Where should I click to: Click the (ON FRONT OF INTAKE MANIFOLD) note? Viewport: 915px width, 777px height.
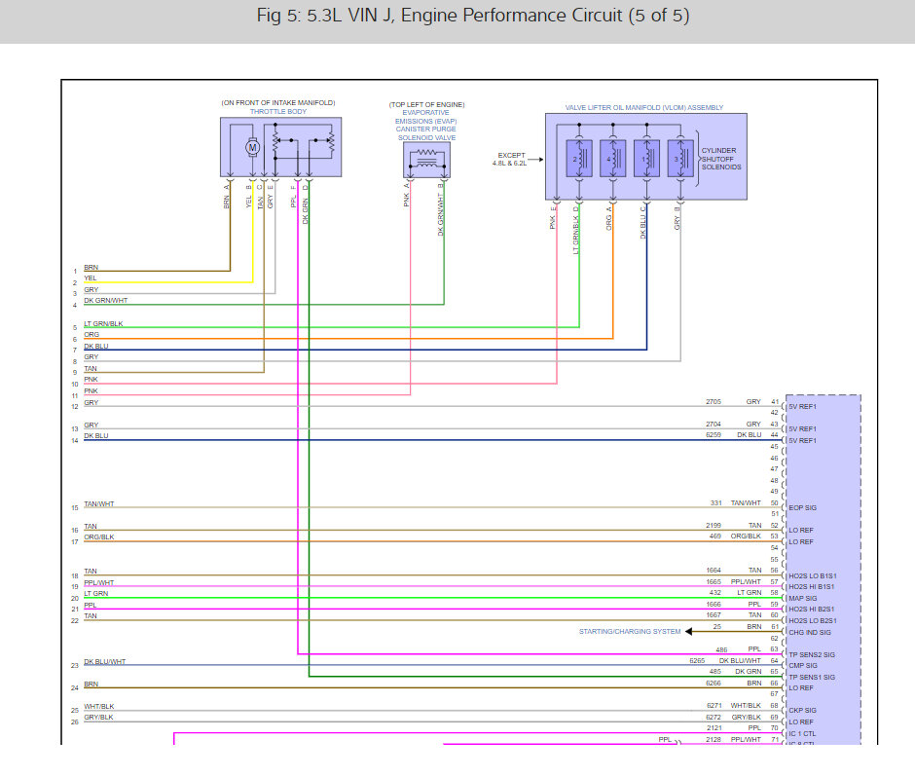click(x=278, y=103)
